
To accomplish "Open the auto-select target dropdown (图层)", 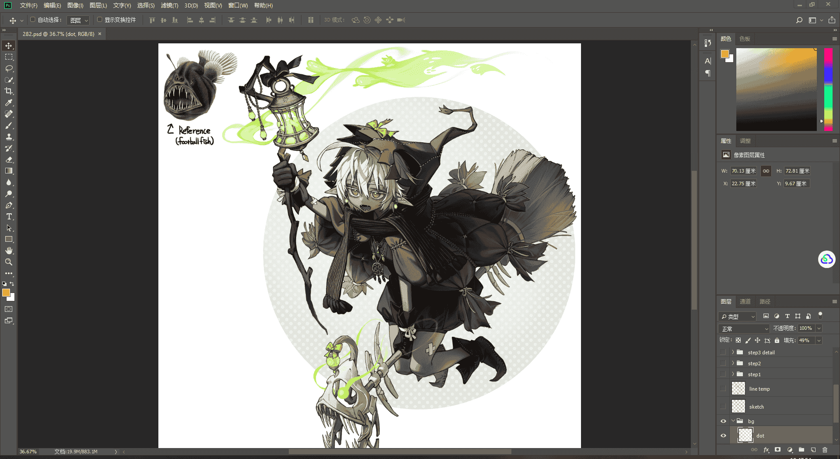I will tap(79, 20).
